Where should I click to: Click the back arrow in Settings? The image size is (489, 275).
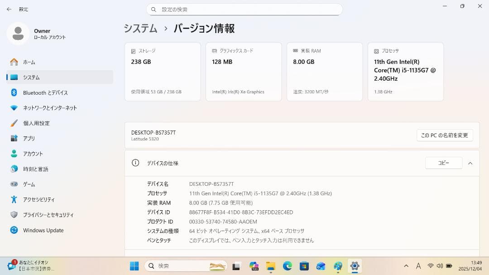point(9,9)
